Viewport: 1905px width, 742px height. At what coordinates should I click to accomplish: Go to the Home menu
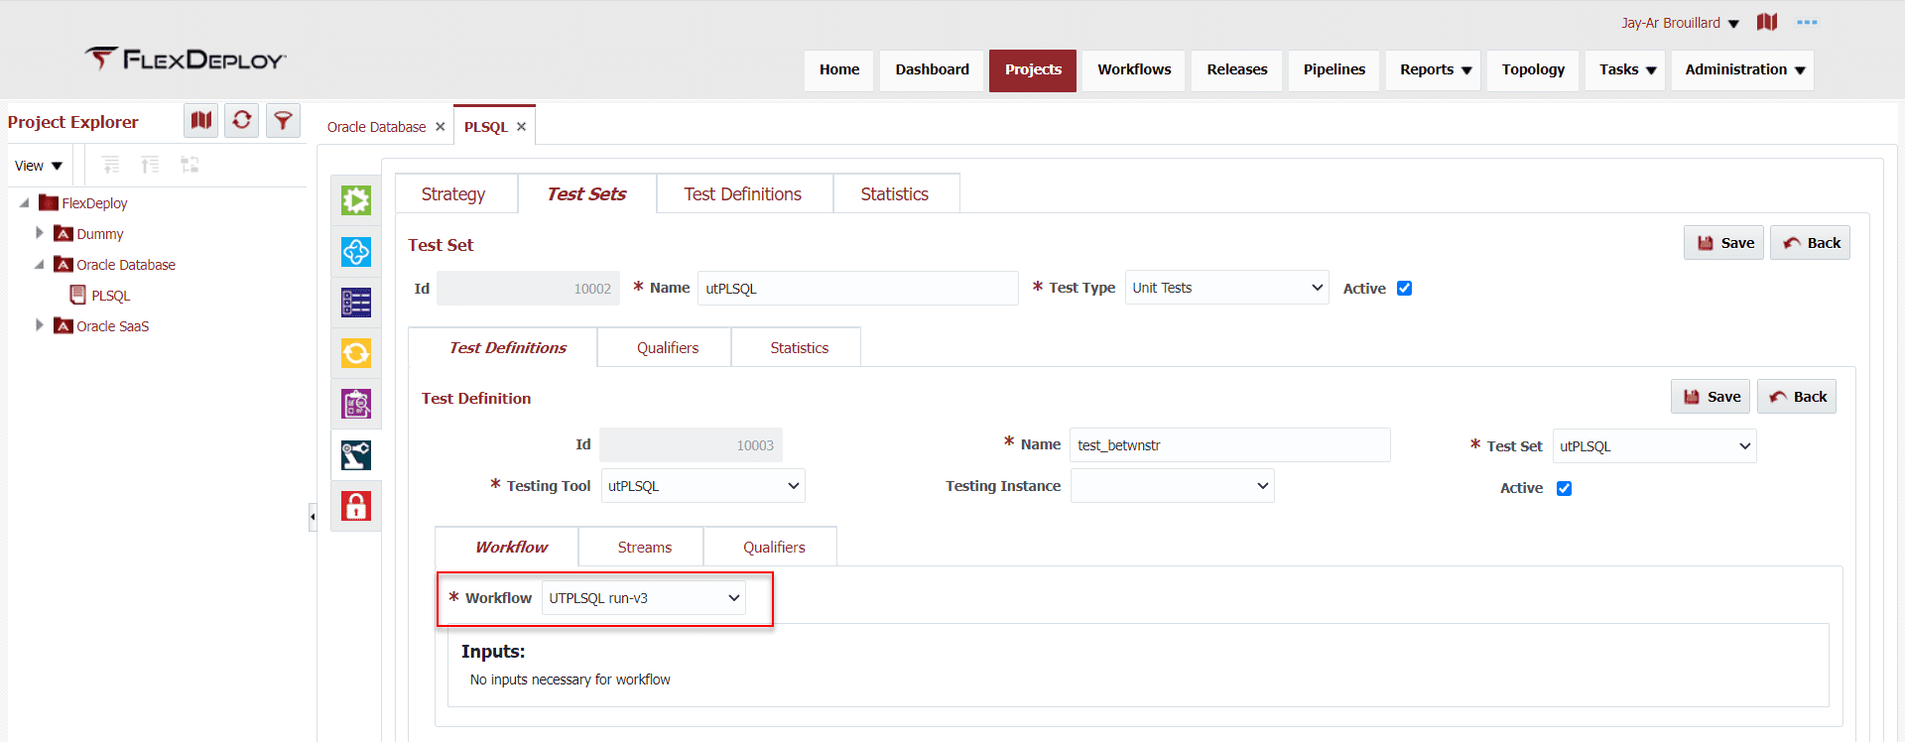click(x=839, y=70)
